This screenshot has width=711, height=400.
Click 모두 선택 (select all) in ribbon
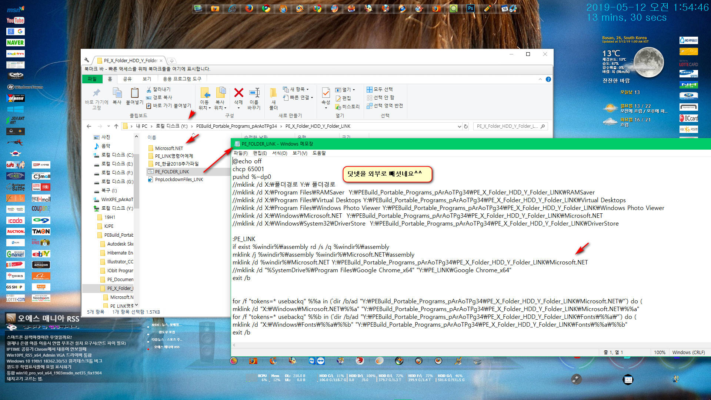tap(380, 89)
